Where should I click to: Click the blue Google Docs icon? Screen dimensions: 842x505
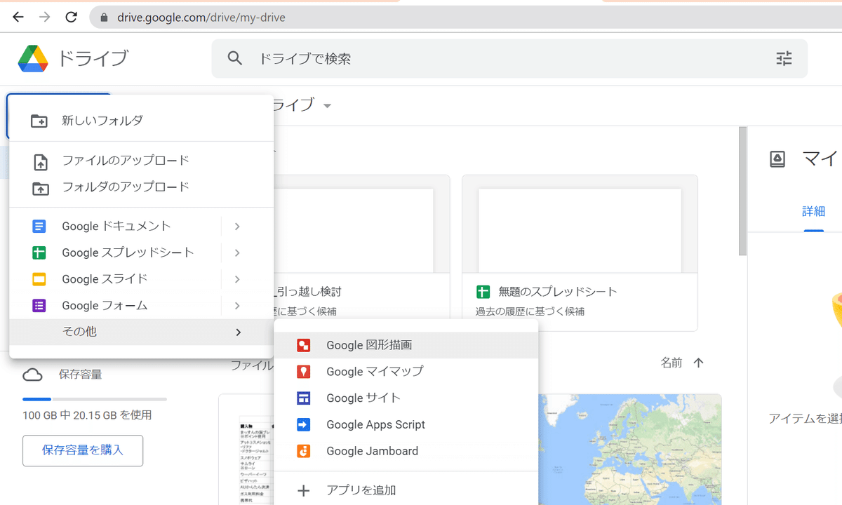point(39,227)
